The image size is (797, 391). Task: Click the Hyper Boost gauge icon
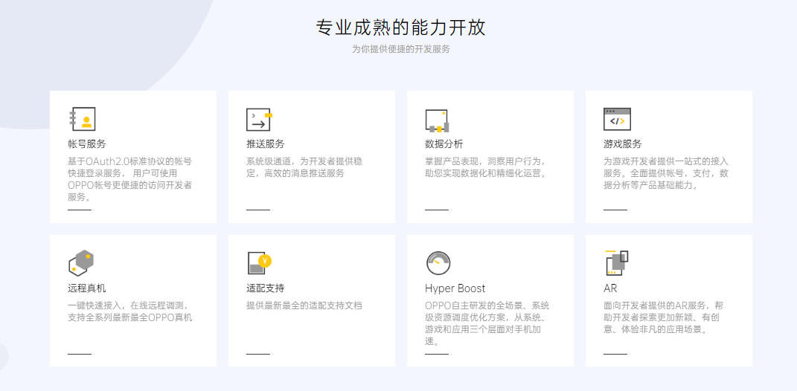pyautogui.click(x=438, y=263)
